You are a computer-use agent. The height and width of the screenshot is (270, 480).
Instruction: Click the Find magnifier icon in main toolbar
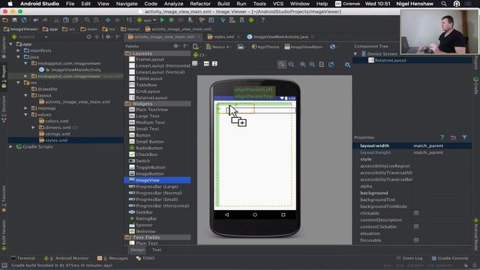point(87,20)
